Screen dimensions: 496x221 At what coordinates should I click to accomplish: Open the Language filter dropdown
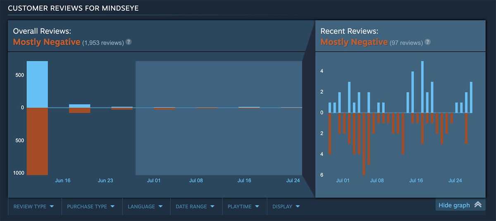pyautogui.click(x=146, y=207)
